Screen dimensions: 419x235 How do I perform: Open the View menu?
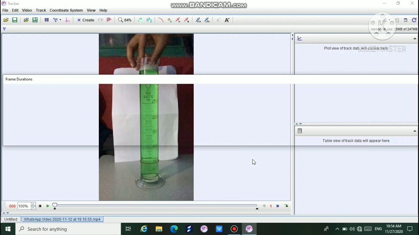tap(91, 10)
